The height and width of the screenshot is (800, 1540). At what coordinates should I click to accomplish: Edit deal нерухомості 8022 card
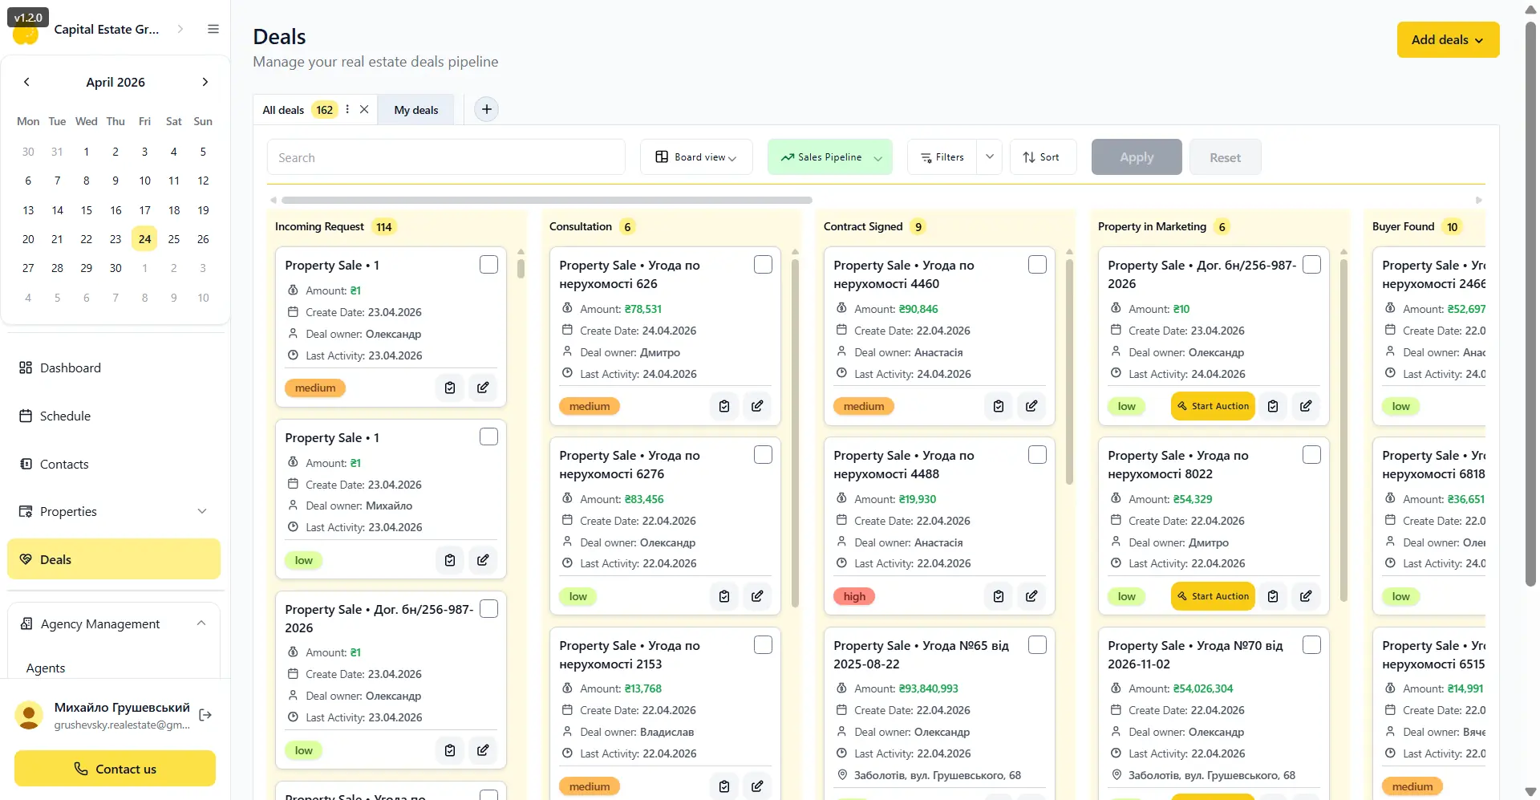tap(1306, 596)
